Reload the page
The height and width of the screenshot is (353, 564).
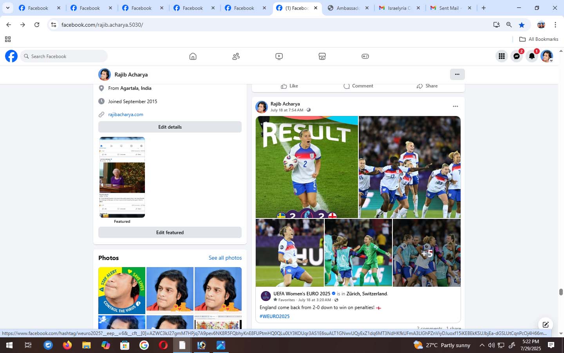click(37, 25)
